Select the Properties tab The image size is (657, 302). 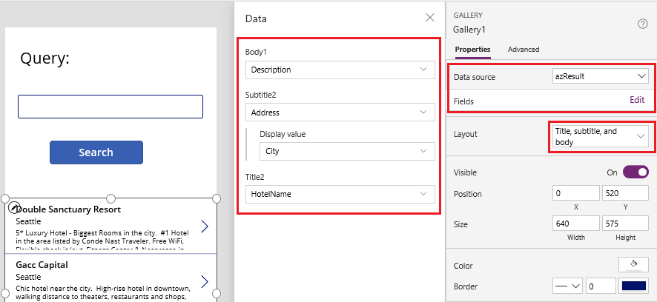coord(472,50)
